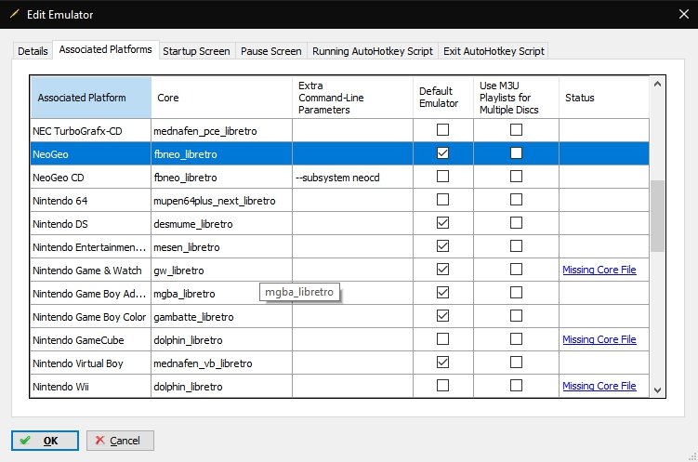
Task: Open the Running AutoHotkey Script tab
Action: (x=373, y=51)
